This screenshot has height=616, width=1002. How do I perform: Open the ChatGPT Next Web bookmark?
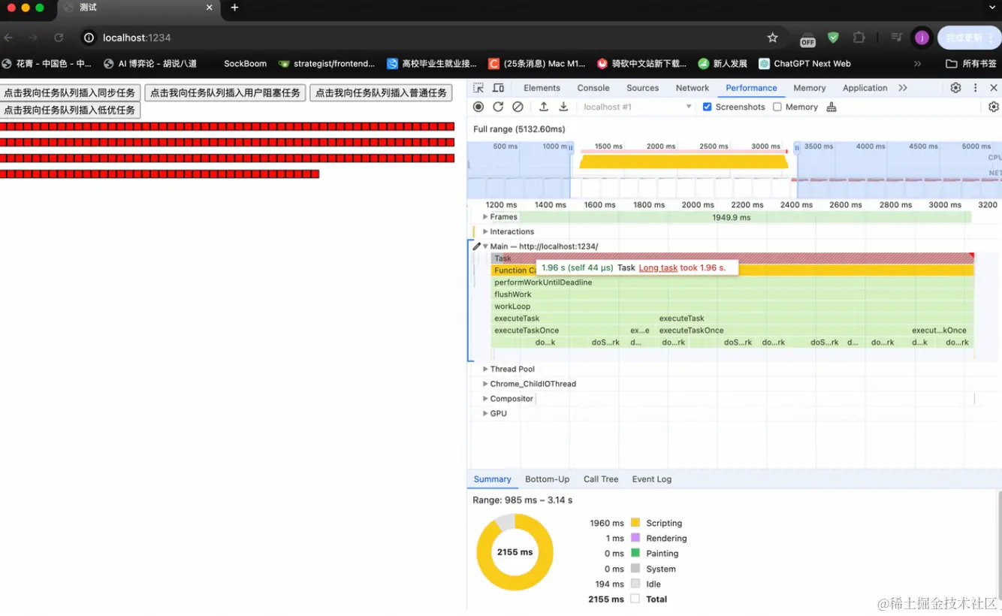pyautogui.click(x=804, y=64)
